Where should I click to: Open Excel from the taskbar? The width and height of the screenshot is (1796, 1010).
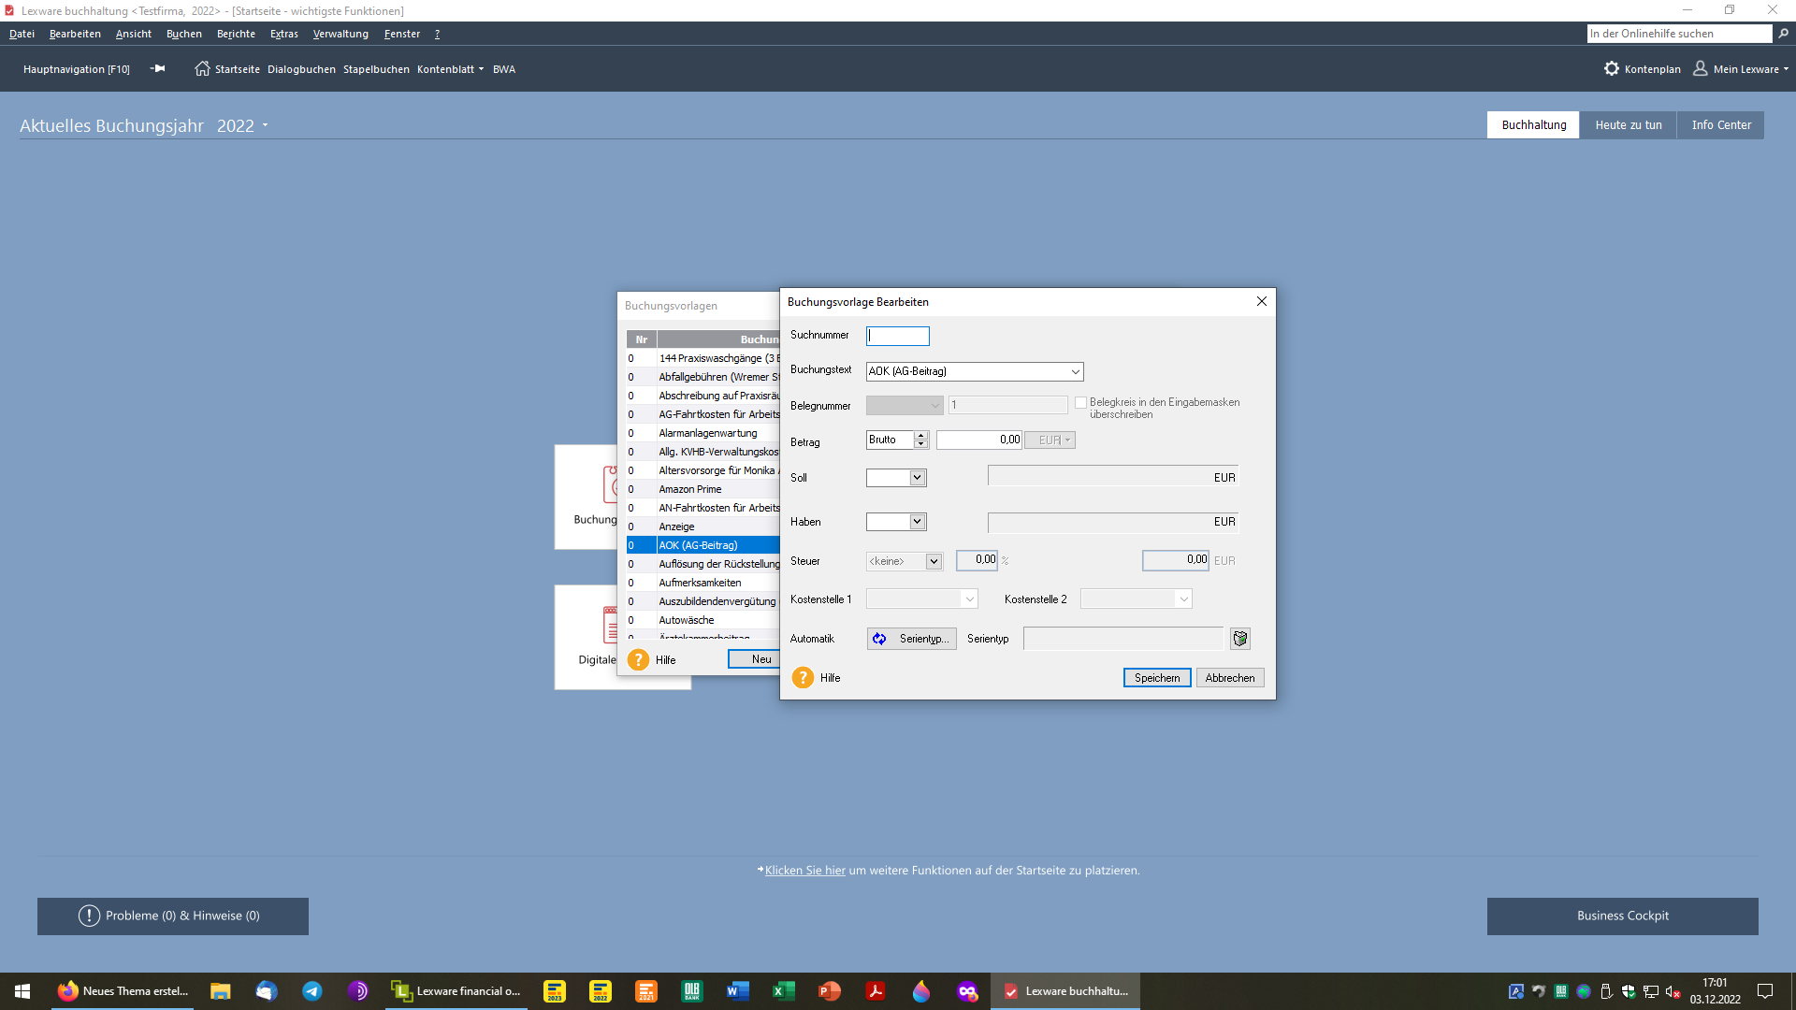tap(783, 991)
